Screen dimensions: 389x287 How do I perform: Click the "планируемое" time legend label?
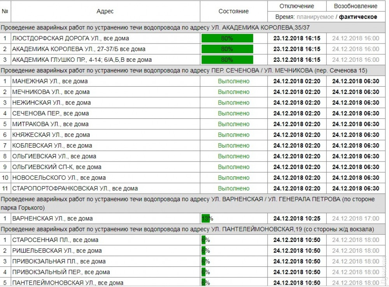pos(315,17)
